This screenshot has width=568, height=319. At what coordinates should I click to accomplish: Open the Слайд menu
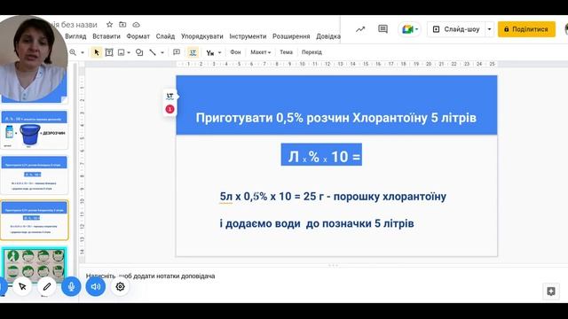click(165, 36)
